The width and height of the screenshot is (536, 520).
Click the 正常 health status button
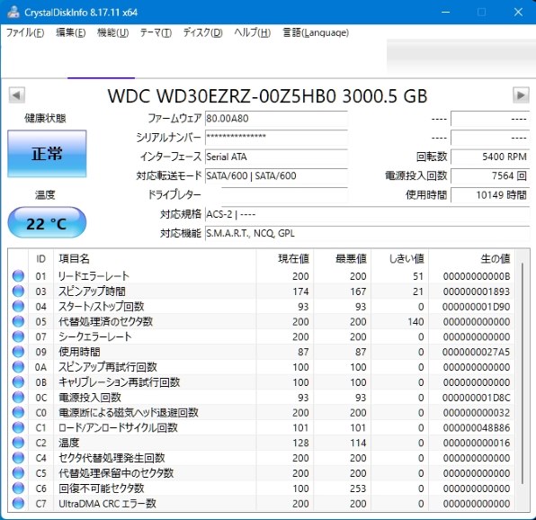47,154
